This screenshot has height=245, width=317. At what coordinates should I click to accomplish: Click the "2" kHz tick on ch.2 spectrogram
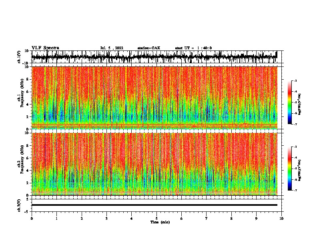tap(28, 183)
